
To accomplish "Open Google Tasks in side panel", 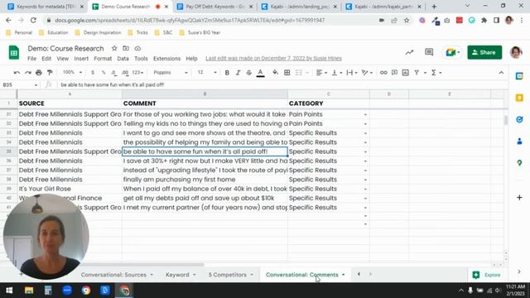I will (519, 119).
